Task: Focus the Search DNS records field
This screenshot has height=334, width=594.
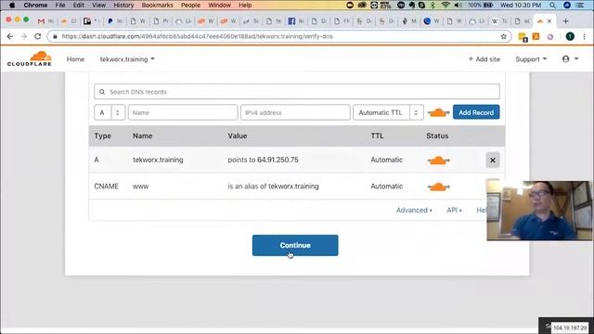Action: point(297,92)
